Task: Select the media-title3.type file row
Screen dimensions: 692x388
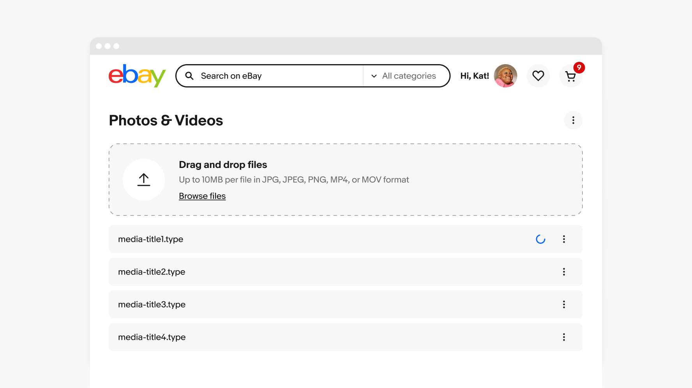Action: (x=312, y=304)
